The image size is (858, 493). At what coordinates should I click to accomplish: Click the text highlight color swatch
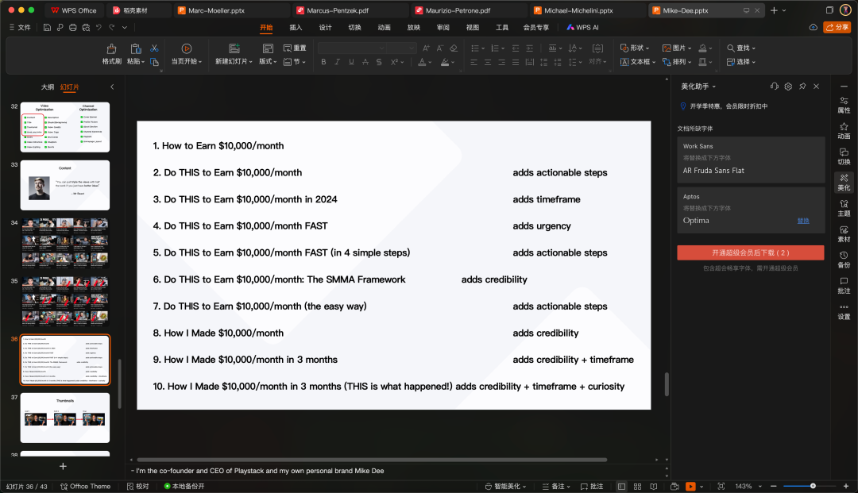[445, 62]
